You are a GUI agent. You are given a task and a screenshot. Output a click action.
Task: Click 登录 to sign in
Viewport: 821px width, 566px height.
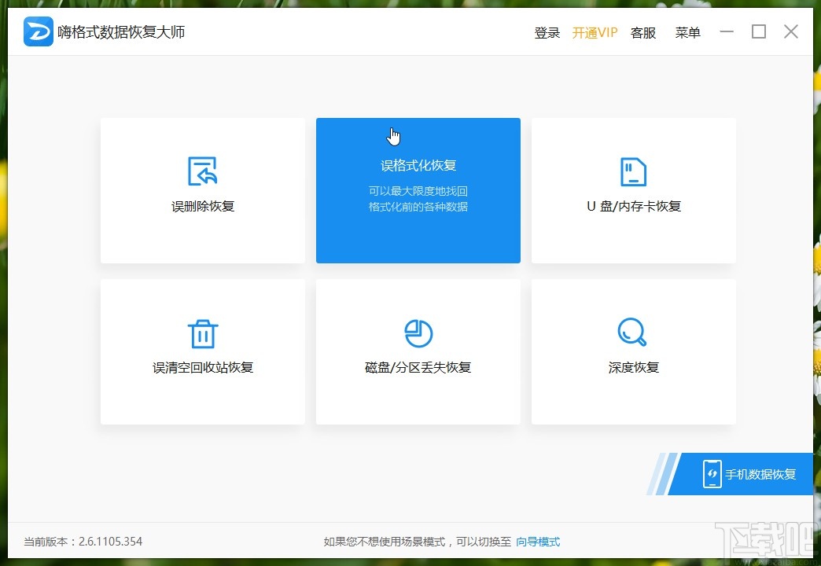[x=547, y=32]
